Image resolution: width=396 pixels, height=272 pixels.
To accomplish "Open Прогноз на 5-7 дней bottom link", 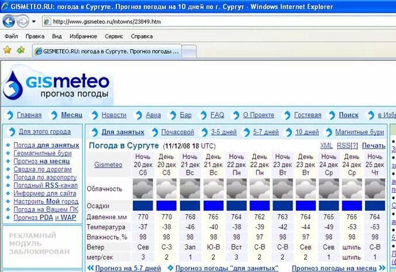I will click(x=128, y=268).
